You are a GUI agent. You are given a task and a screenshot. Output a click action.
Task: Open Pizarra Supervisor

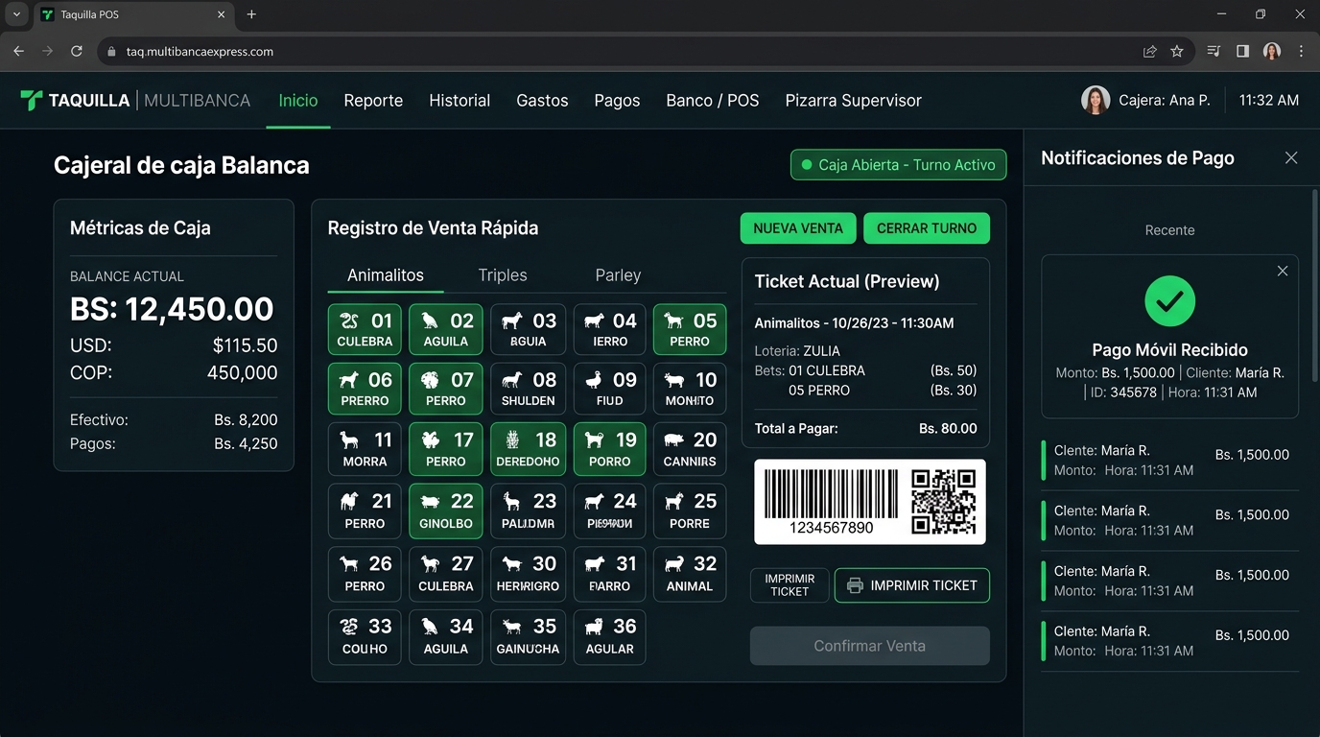(x=854, y=101)
